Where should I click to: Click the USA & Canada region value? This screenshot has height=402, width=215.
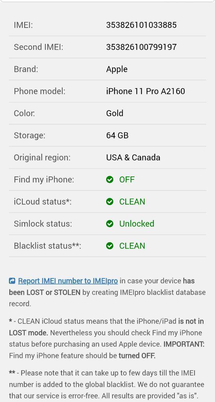click(133, 157)
